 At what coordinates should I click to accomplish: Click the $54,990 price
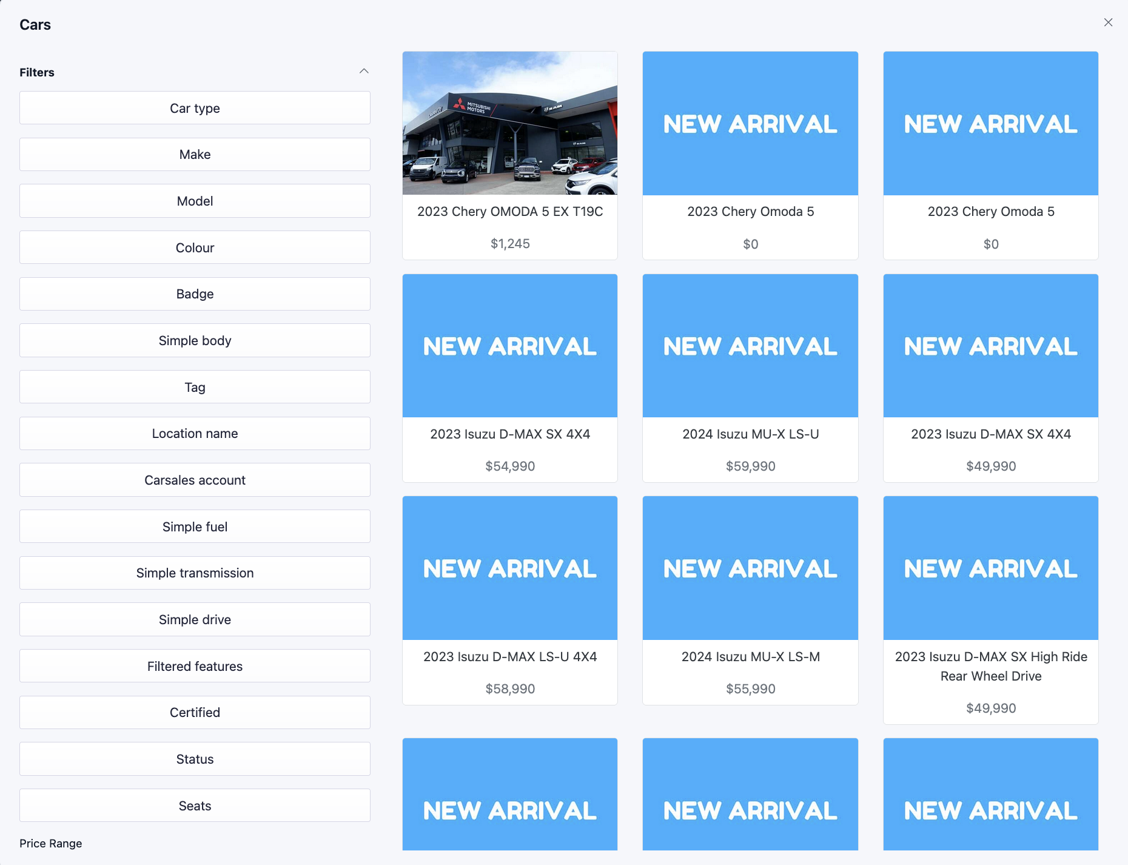pyautogui.click(x=510, y=466)
